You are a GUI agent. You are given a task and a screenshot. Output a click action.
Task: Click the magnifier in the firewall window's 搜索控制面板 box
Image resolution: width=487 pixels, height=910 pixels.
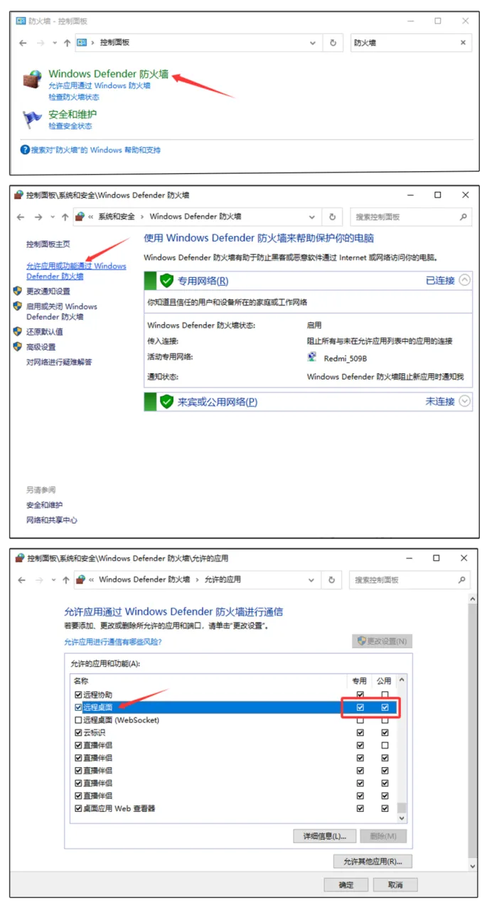[463, 217]
